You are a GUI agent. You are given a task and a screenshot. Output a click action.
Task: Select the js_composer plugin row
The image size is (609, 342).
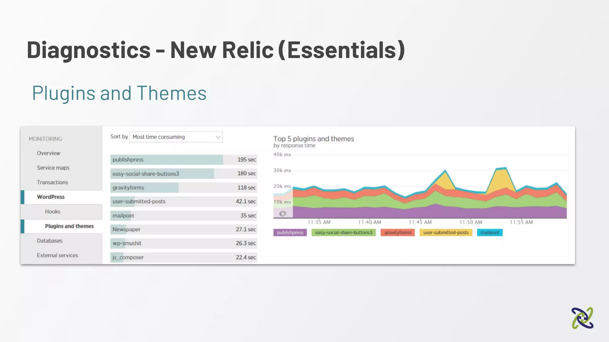coord(183,257)
